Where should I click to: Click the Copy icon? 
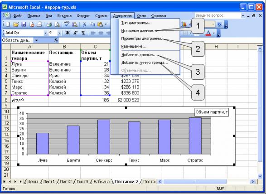(x=92, y=24)
